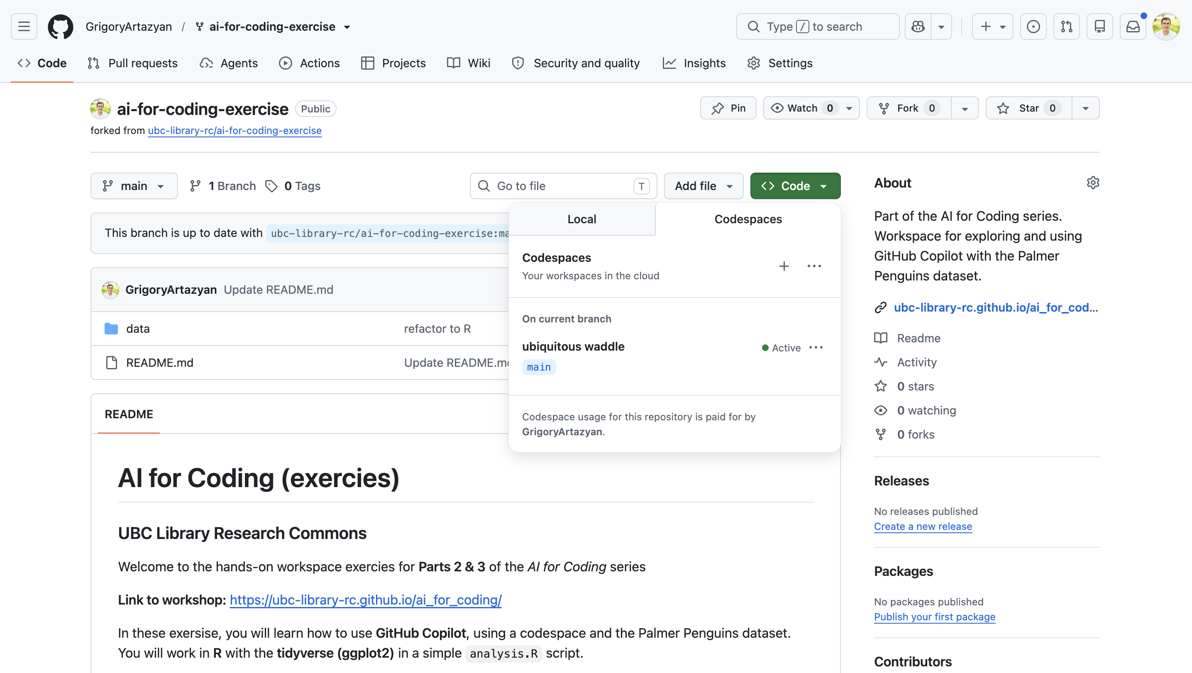1192x673 pixels.
Task: Expand Fork options dropdown arrow
Action: coord(965,108)
